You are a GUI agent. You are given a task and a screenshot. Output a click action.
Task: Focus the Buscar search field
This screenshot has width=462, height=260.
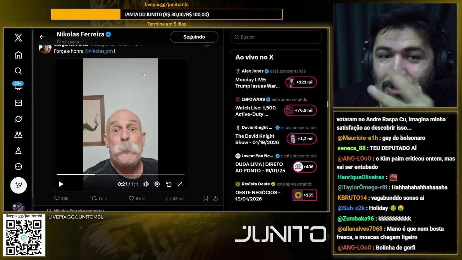coord(276,37)
